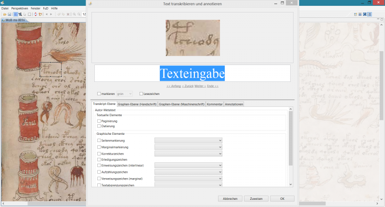
Task: Toggle the markieren checkbox
Action: (x=99, y=94)
